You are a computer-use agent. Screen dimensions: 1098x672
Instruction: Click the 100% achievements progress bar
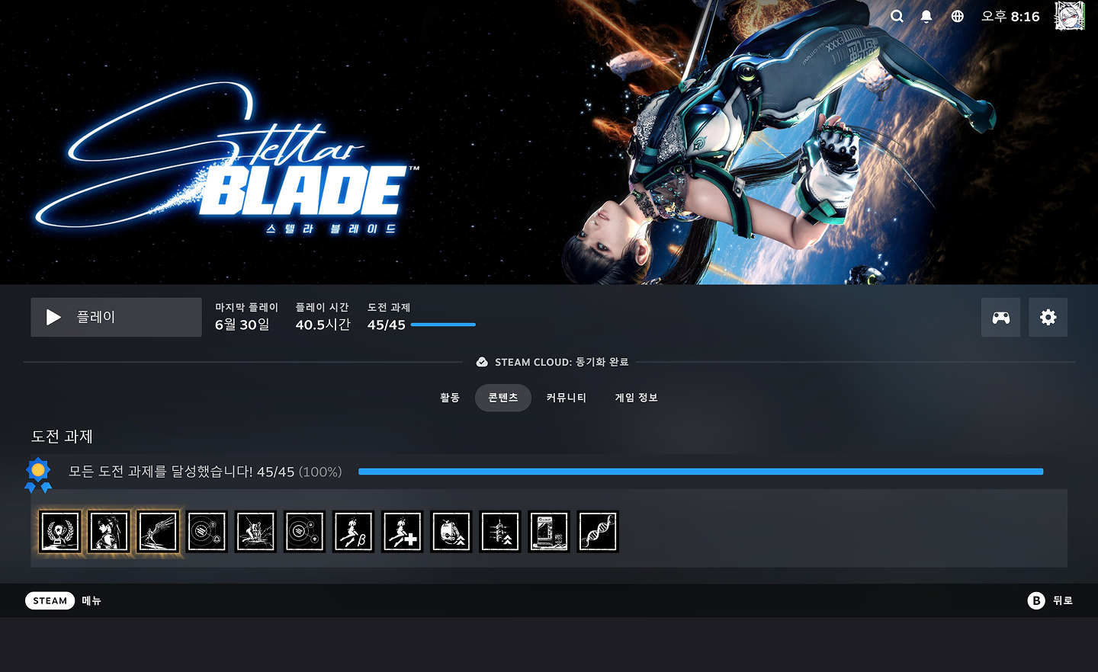coord(701,472)
